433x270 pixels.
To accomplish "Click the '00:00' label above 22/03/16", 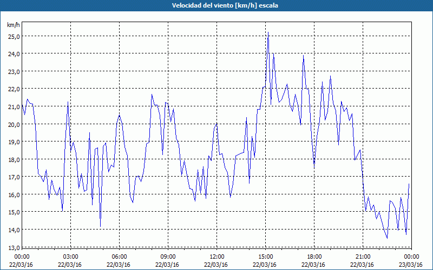I will pos(22,257).
